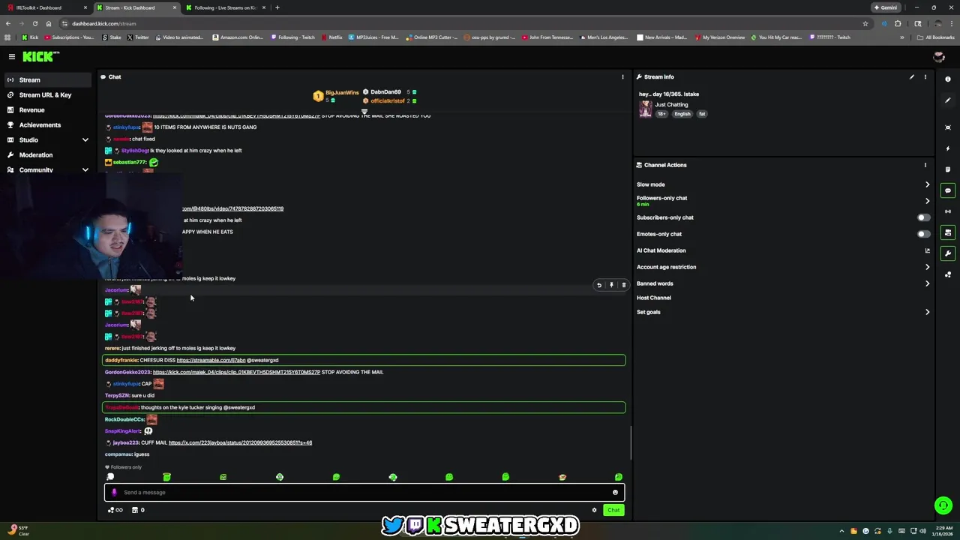Viewport: 960px width, 540px height.
Task: Open AI Chat Moderation external link icon
Action: [x=928, y=250]
